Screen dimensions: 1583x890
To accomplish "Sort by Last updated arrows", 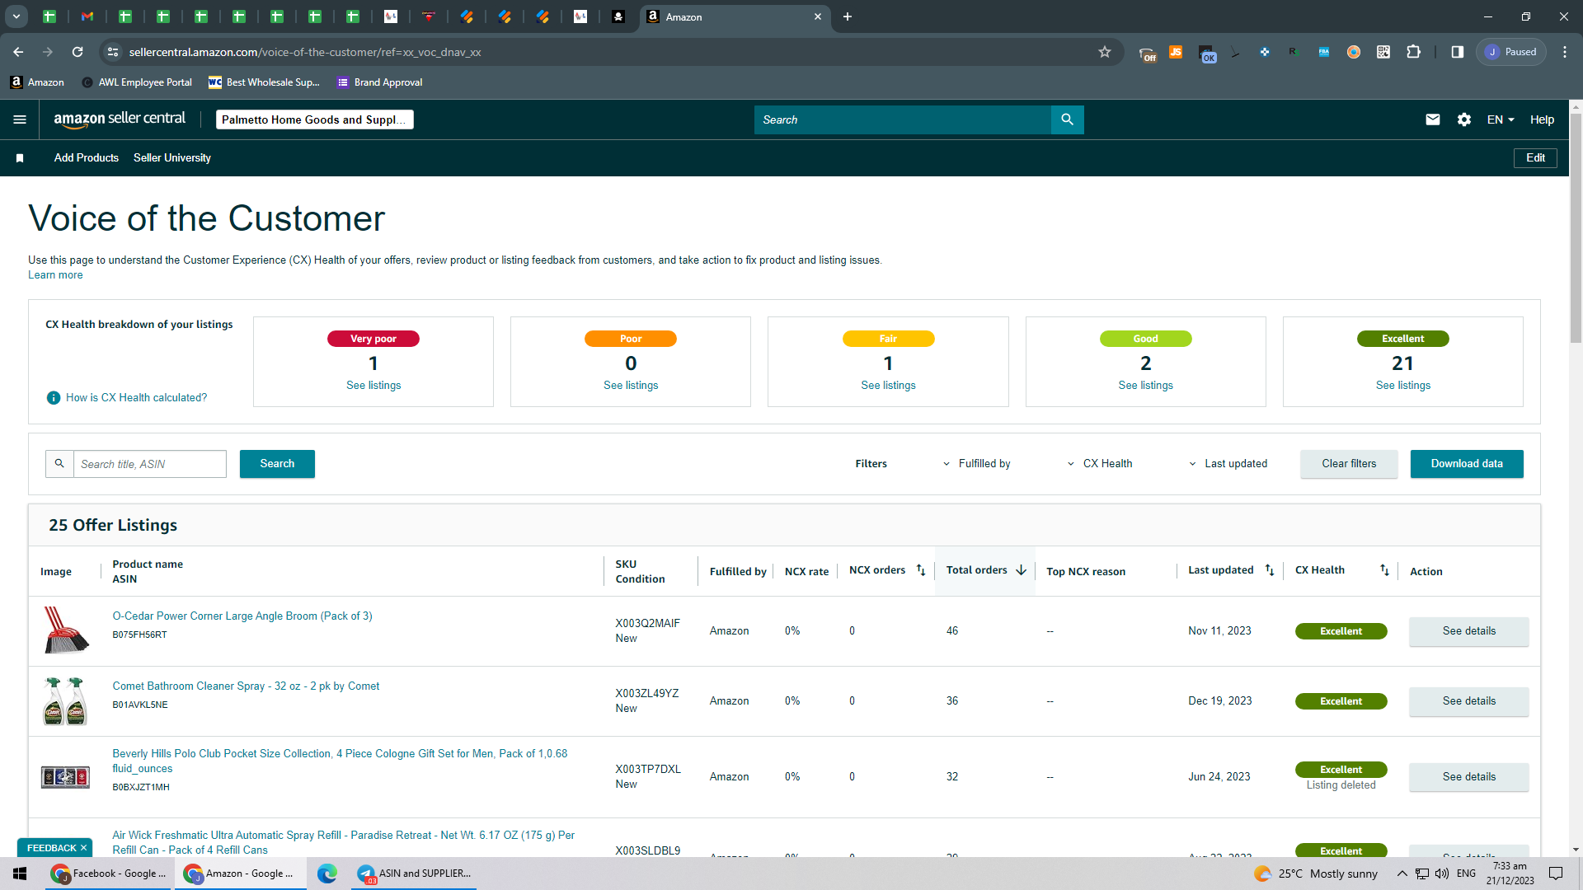I will [x=1270, y=570].
